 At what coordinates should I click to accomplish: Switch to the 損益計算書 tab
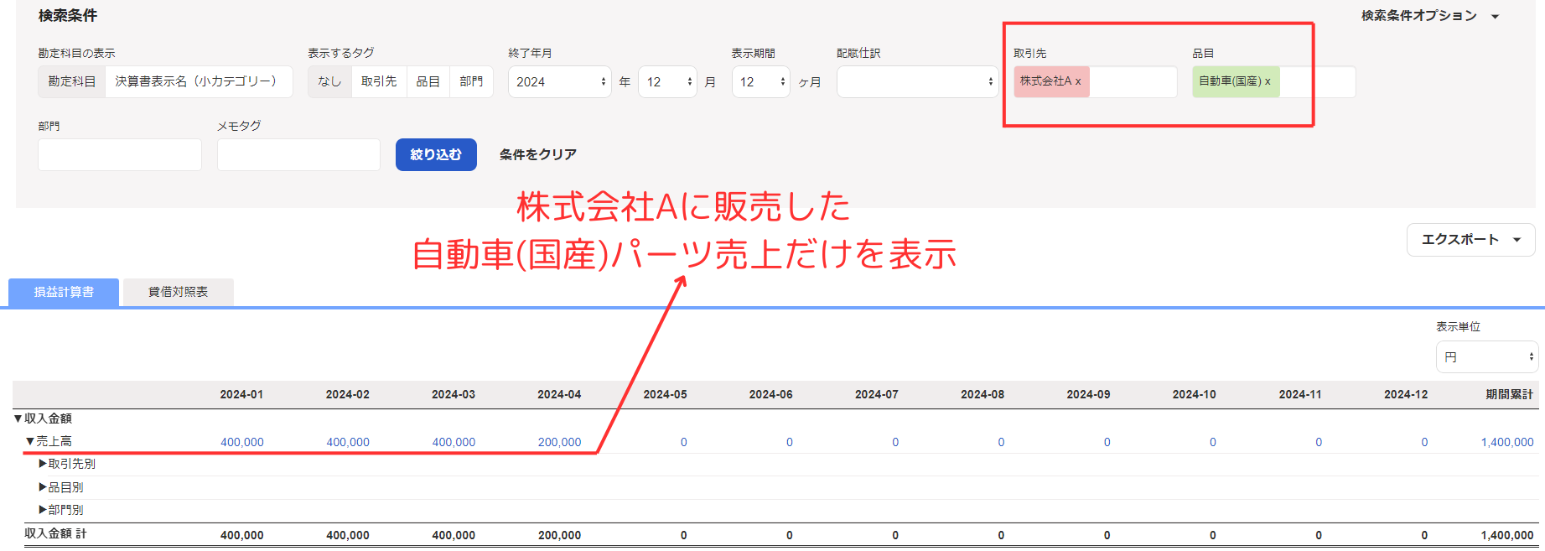pyautogui.click(x=64, y=292)
